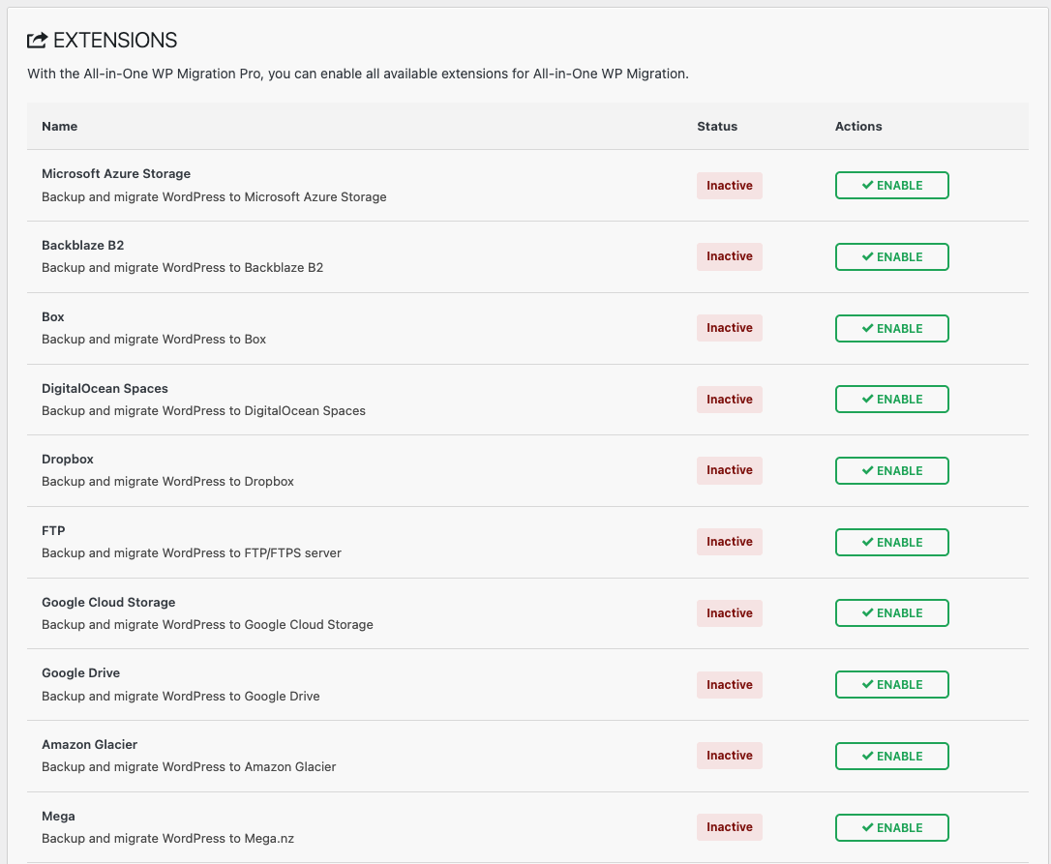Click the Inactive badge for Dropbox
Screen dimensions: 1051x864
(729, 470)
